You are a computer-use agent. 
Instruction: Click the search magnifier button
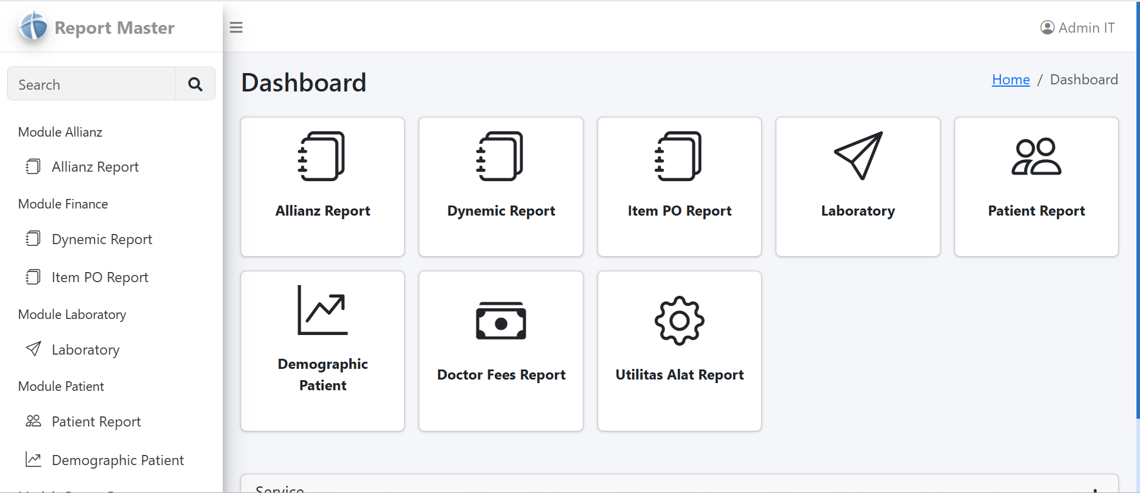(x=195, y=84)
